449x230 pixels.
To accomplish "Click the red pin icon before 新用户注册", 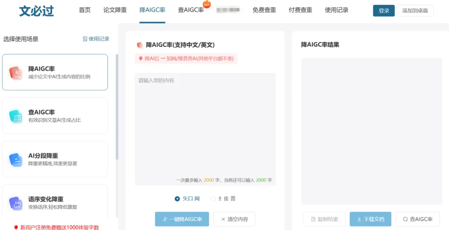I will 16,228.
